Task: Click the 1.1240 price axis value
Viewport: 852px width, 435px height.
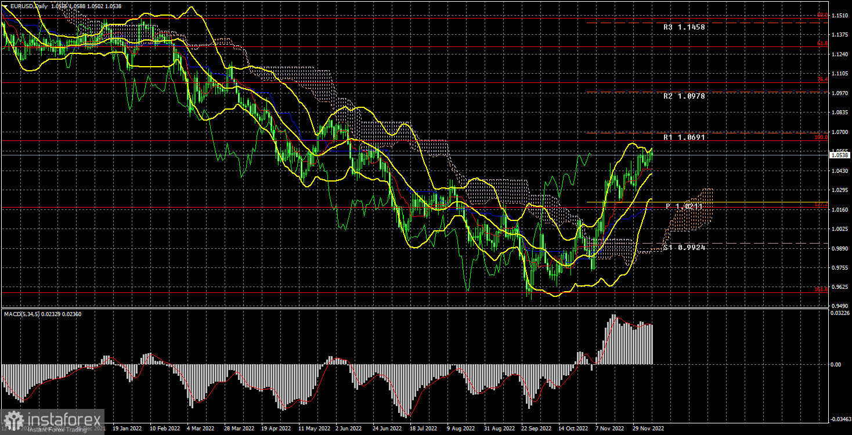Action: 840,55
